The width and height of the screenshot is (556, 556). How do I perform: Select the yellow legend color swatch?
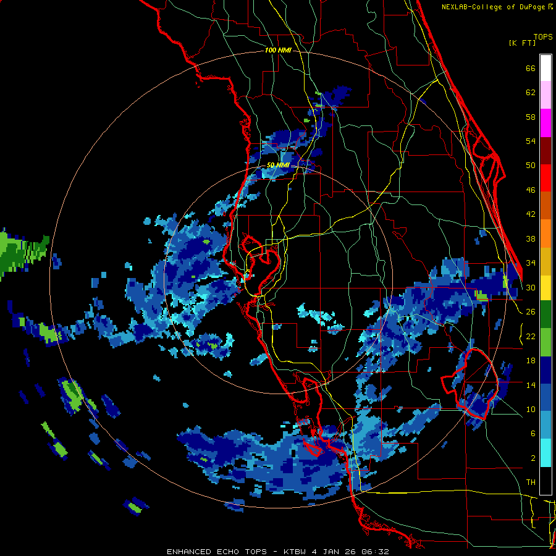pos(545,287)
